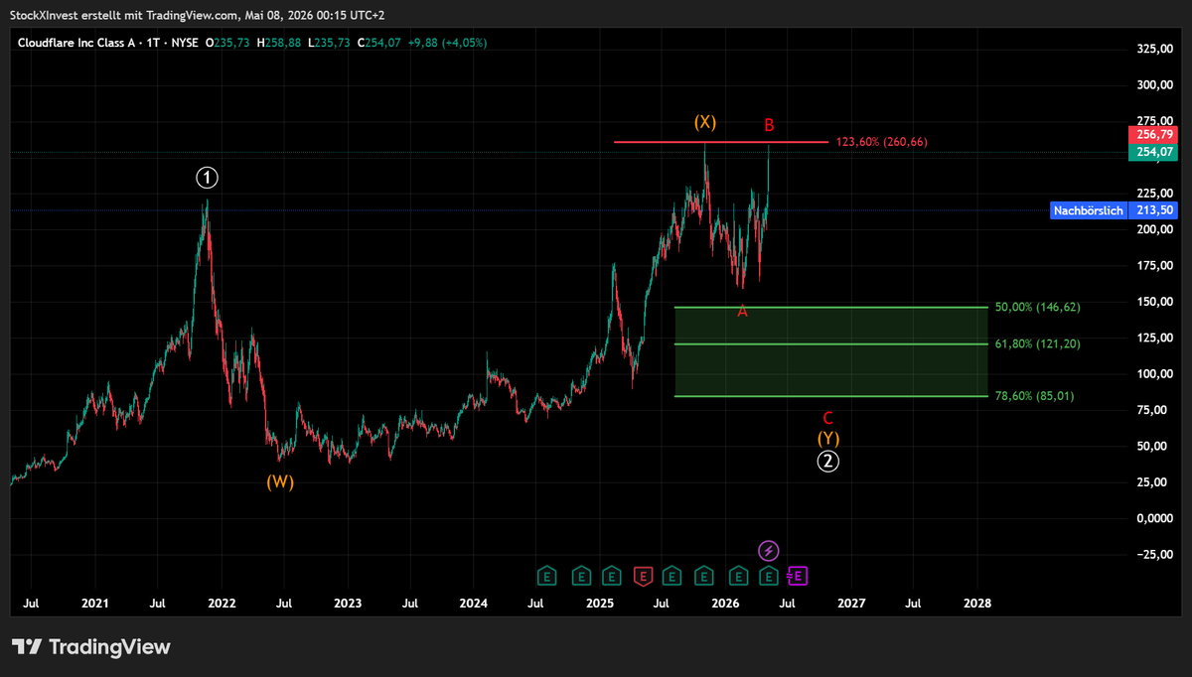Click the 2025 label on time axis

click(600, 603)
